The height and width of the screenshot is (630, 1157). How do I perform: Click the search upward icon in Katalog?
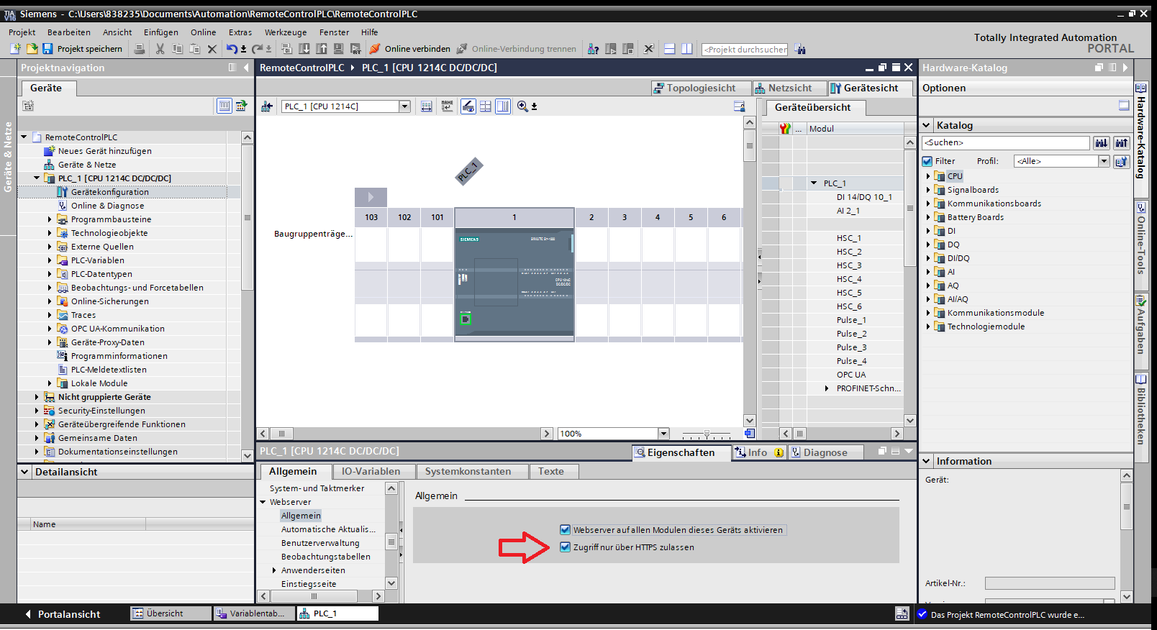pyautogui.click(x=1121, y=143)
